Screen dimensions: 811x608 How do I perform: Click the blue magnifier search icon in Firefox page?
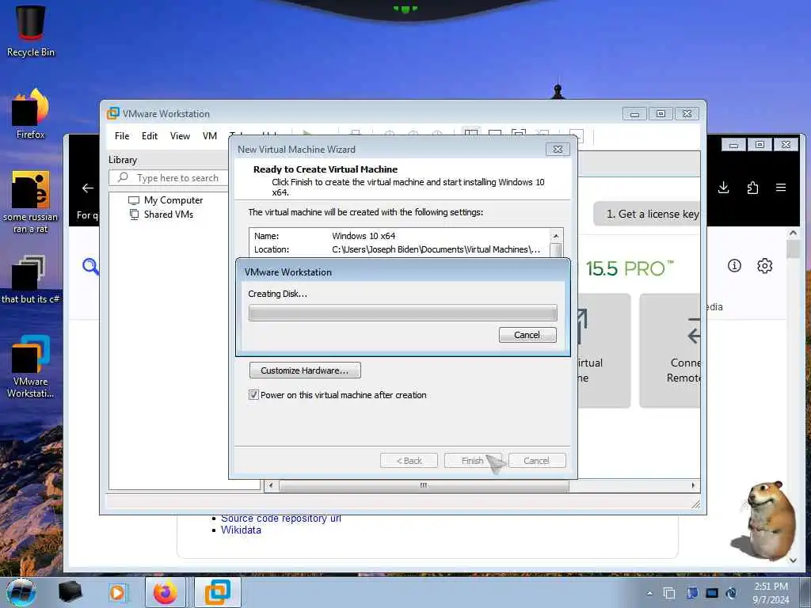tap(90, 267)
